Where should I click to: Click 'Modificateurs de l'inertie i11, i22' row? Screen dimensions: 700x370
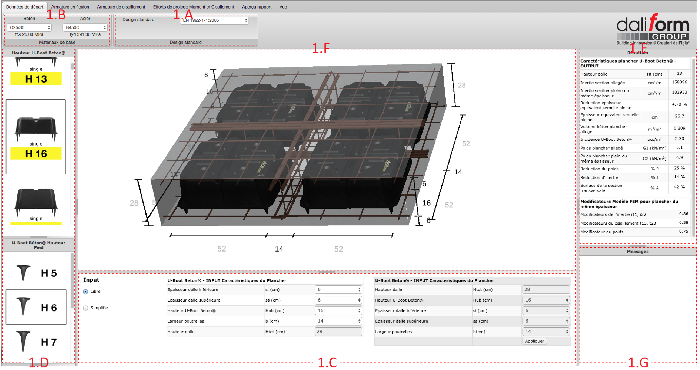(635, 215)
